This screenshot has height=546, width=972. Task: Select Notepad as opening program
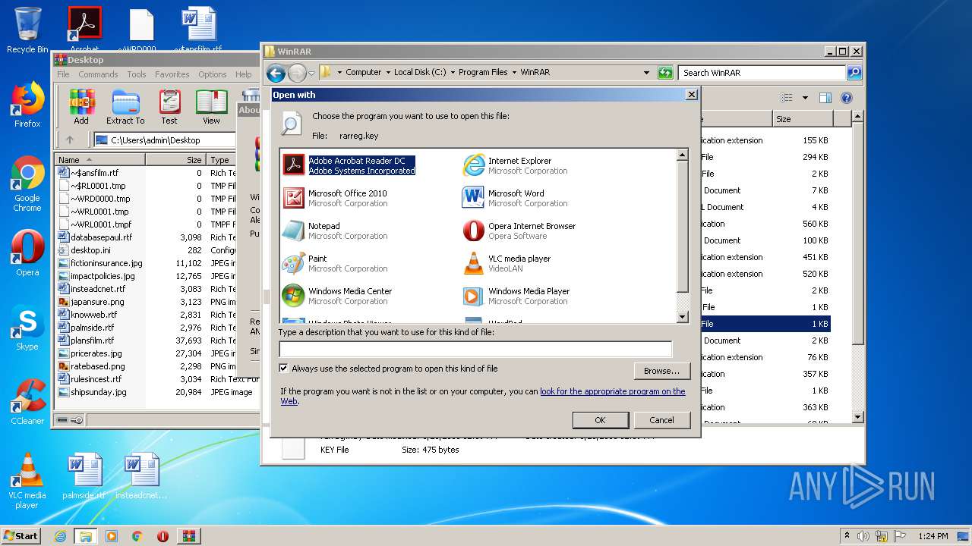(335, 231)
